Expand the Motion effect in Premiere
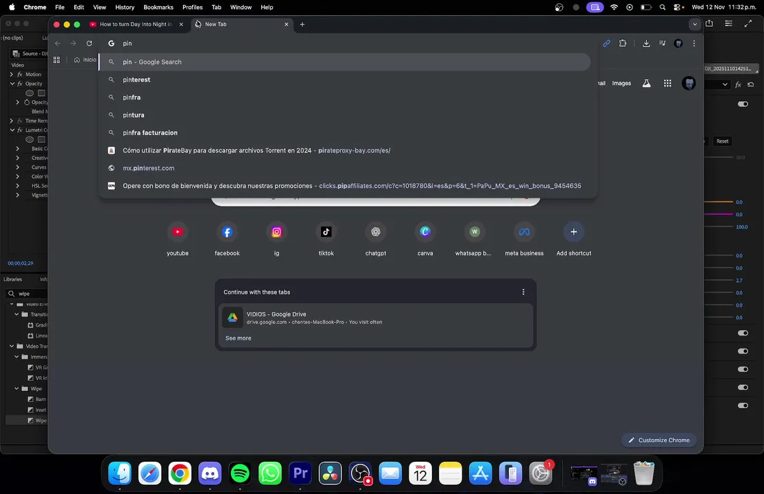Viewport: 764px width, 494px height. 12,75
